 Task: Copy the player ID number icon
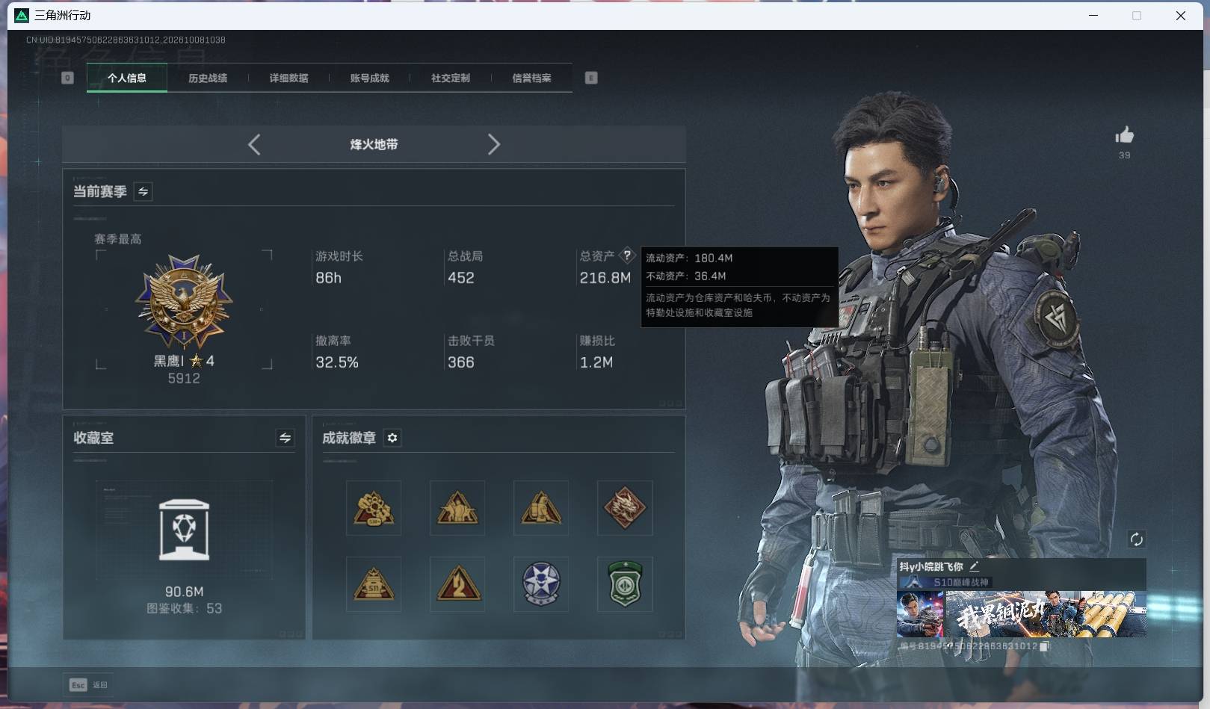pyautogui.click(x=1044, y=646)
